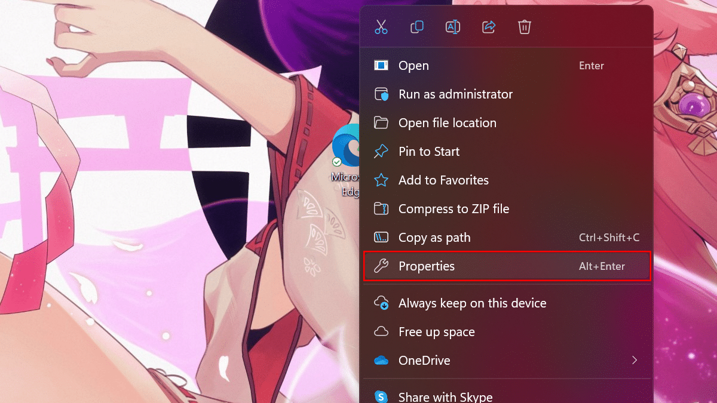Viewport: 717px width, 403px height.
Task: Click the star icon for Add to Favorites
Action: coord(381,180)
